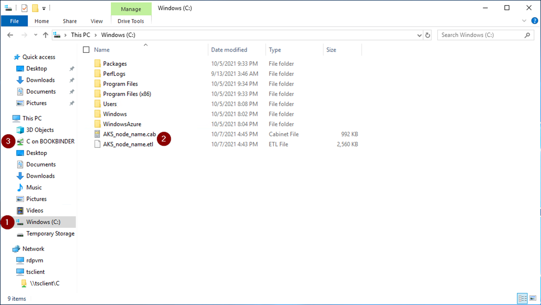Image resolution: width=541 pixels, height=305 pixels.
Task: Open pinned Documents under Quick access
Action: tap(41, 91)
